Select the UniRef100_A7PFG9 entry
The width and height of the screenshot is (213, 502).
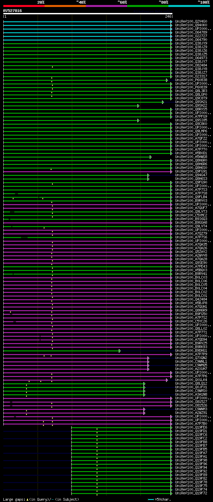[x=191, y=117]
